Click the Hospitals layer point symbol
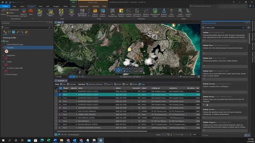This screenshot has width=255, height=143. pyautogui.click(x=6, y=51)
